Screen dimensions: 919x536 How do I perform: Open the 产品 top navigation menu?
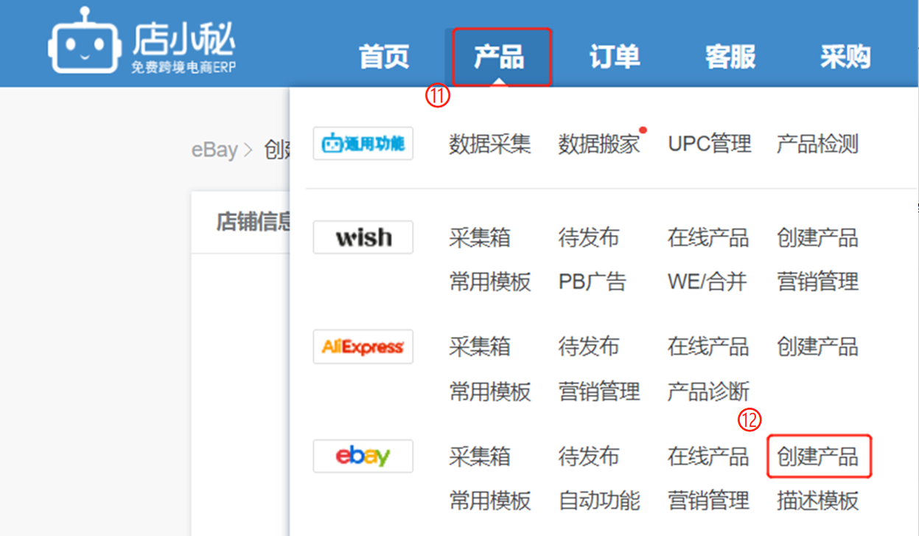tap(499, 57)
